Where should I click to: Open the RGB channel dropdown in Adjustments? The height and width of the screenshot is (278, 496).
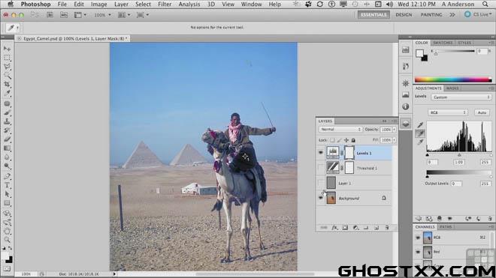click(x=447, y=112)
